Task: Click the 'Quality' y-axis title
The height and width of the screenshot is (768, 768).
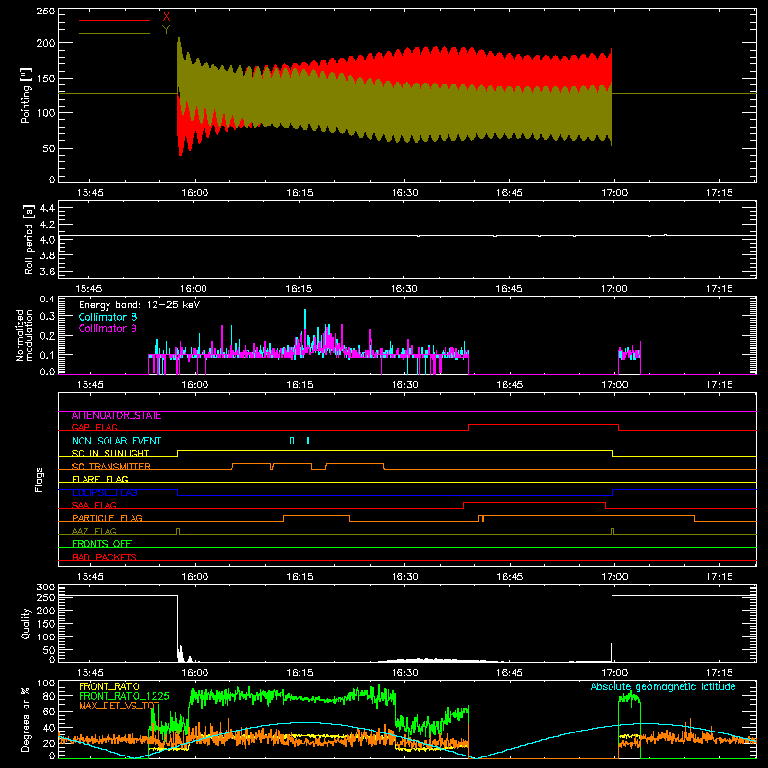Action: [26, 623]
